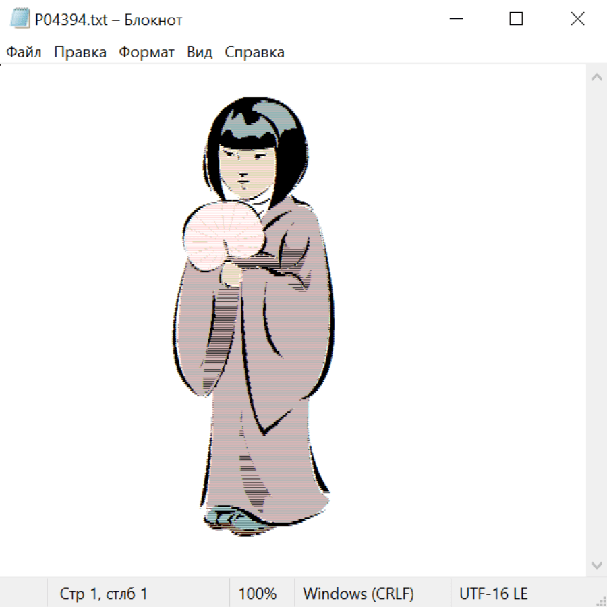This screenshot has height=607, width=607.
Task: Open the Файл menu
Action: 24,53
